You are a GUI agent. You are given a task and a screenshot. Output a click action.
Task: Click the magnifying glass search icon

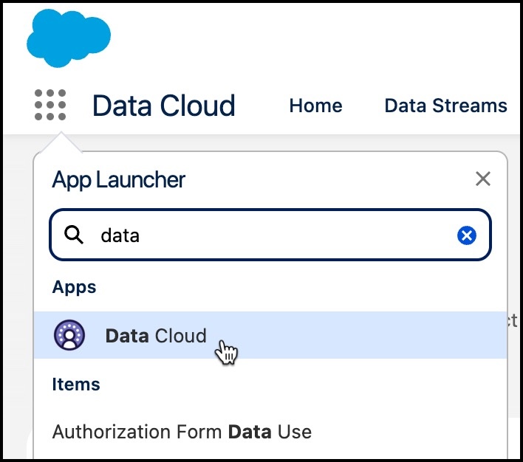(74, 235)
